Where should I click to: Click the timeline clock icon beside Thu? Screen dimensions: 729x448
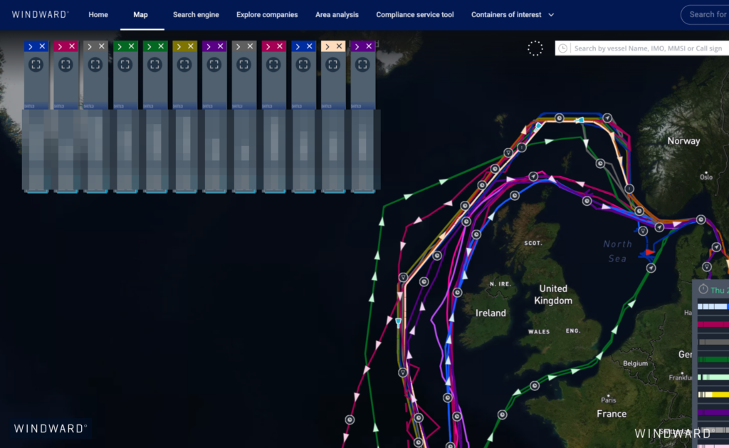(x=703, y=289)
